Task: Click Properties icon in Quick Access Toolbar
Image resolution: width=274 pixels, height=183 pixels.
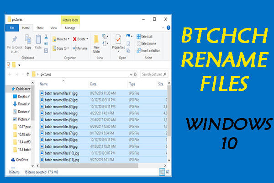Action: click(x=9, y=65)
